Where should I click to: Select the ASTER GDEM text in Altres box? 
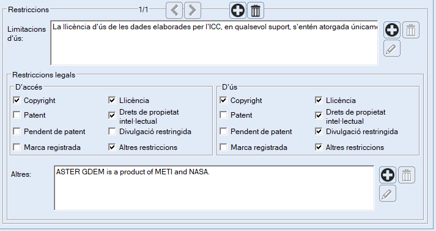point(133,172)
